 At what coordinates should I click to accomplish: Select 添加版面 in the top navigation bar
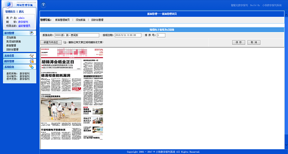[x=81, y=20]
